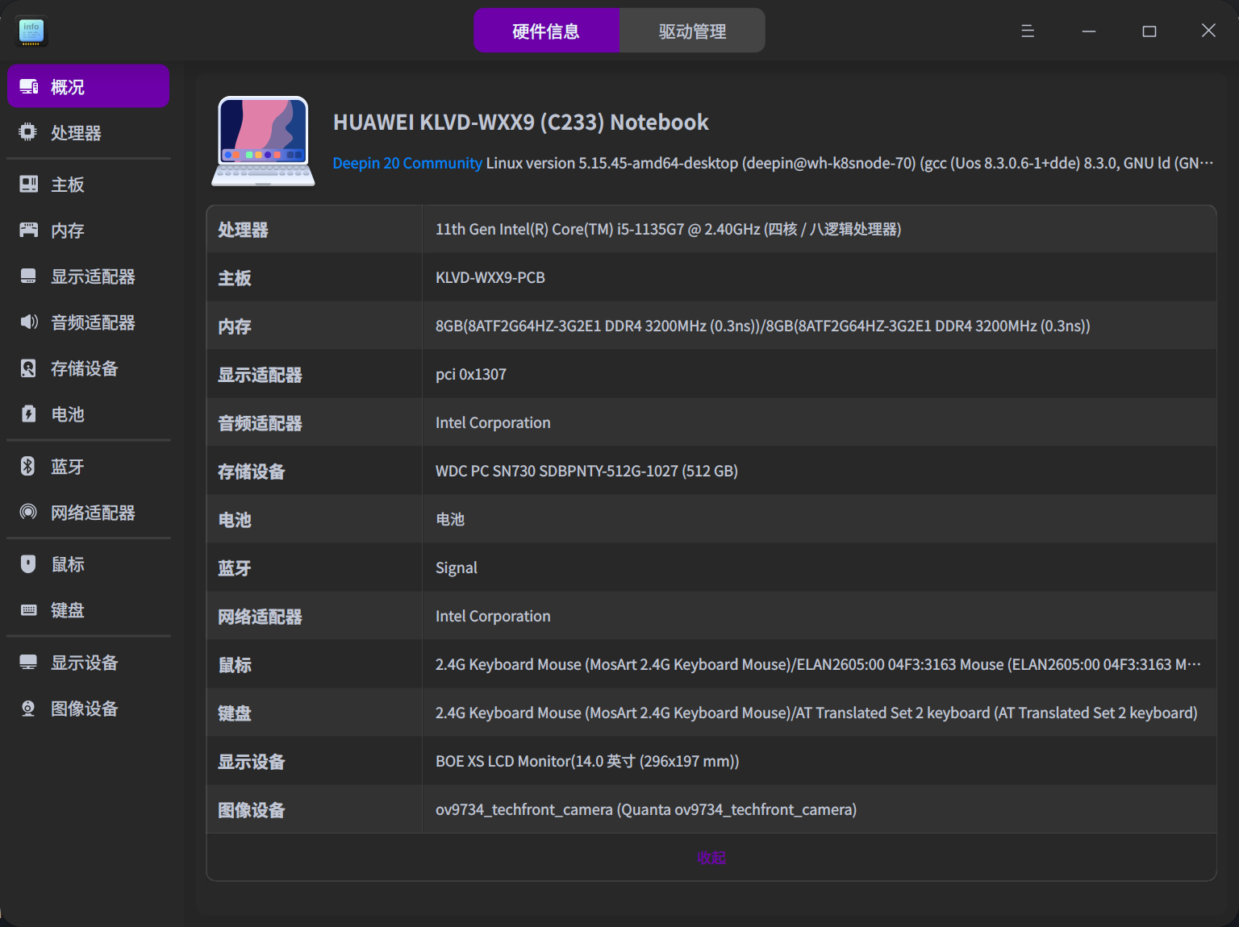Select the 主板 motherboard icon
This screenshot has width=1239, height=927.
(28, 185)
